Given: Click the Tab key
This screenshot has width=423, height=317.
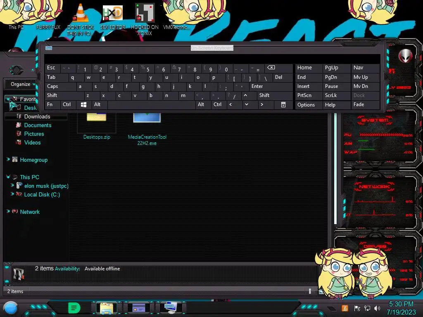Looking at the screenshot, I should coord(57,77).
